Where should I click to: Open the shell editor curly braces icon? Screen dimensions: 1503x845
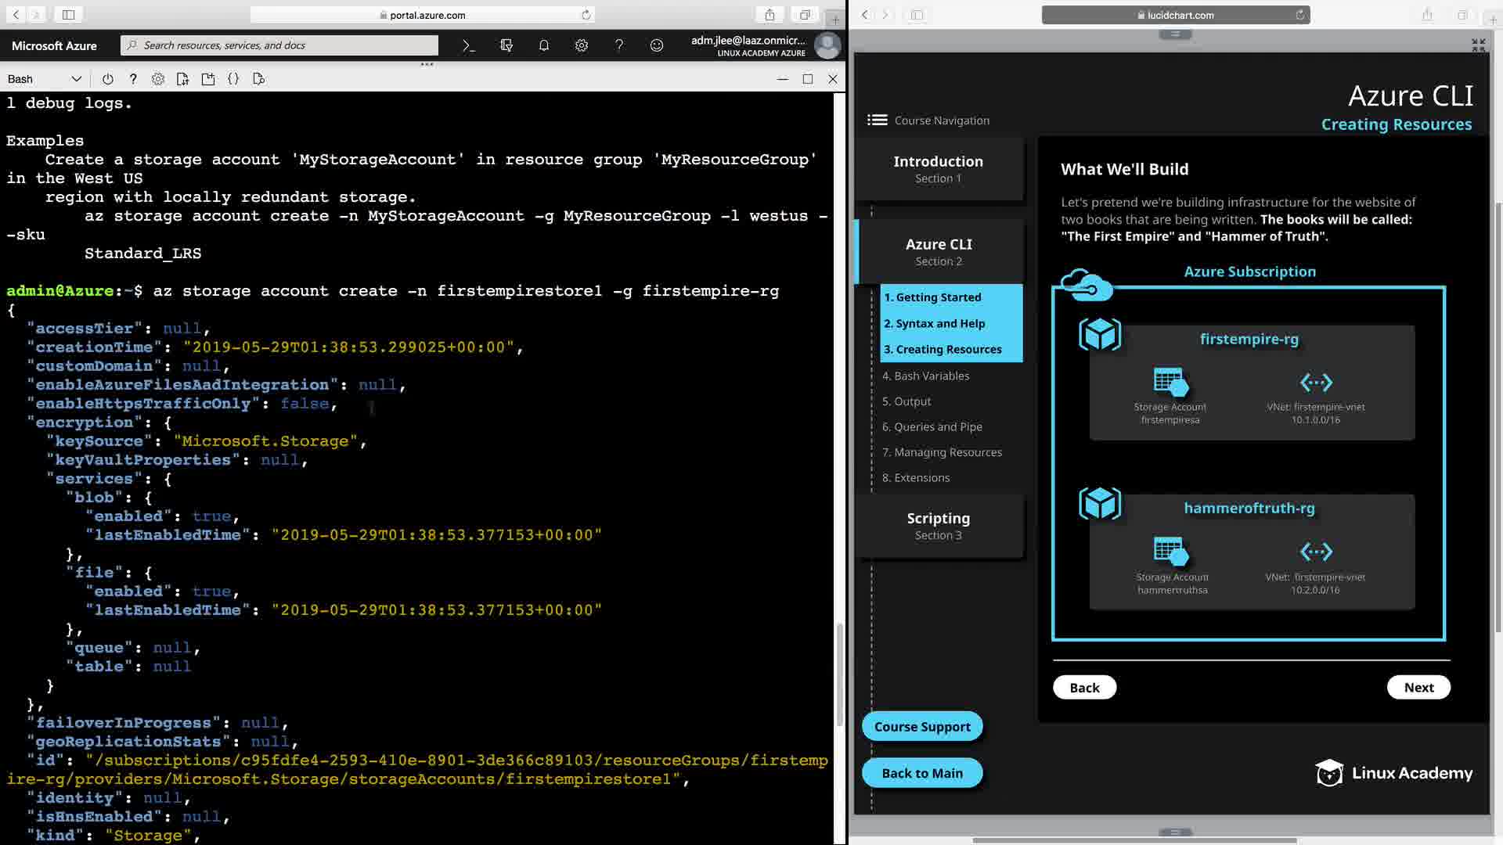click(x=233, y=79)
